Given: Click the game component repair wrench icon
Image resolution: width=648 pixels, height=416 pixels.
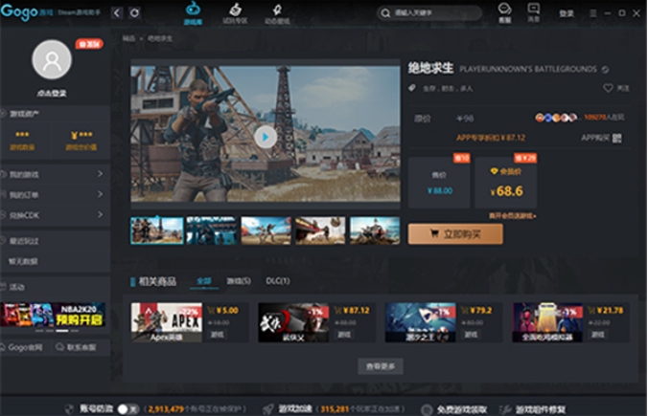Looking at the screenshot, I should coord(505,409).
